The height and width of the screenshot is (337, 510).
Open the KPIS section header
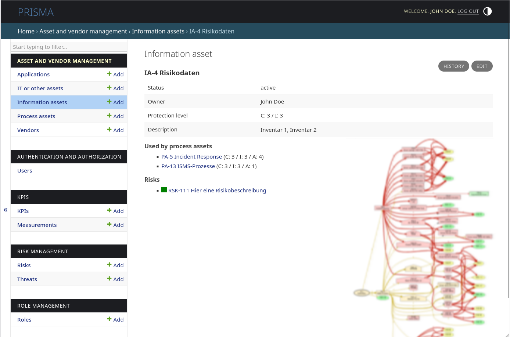[x=23, y=197]
